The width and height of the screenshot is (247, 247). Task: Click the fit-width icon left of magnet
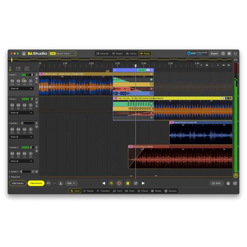(x=201, y=65)
